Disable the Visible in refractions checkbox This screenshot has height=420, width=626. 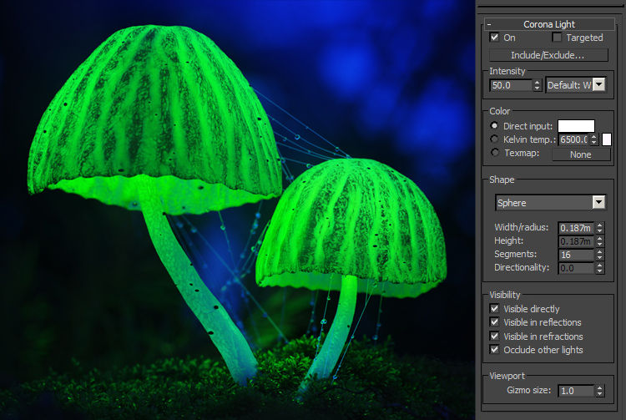(x=494, y=336)
